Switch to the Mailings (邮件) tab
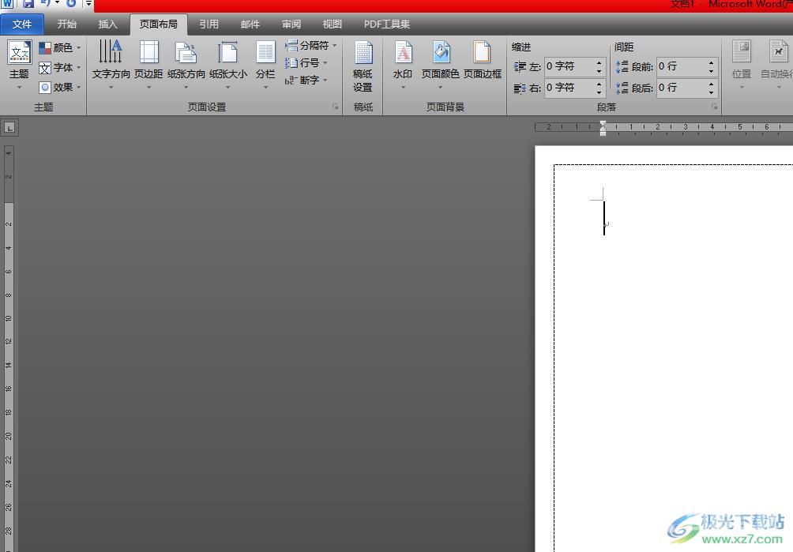Viewport: 793px width, 552px height. (250, 24)
